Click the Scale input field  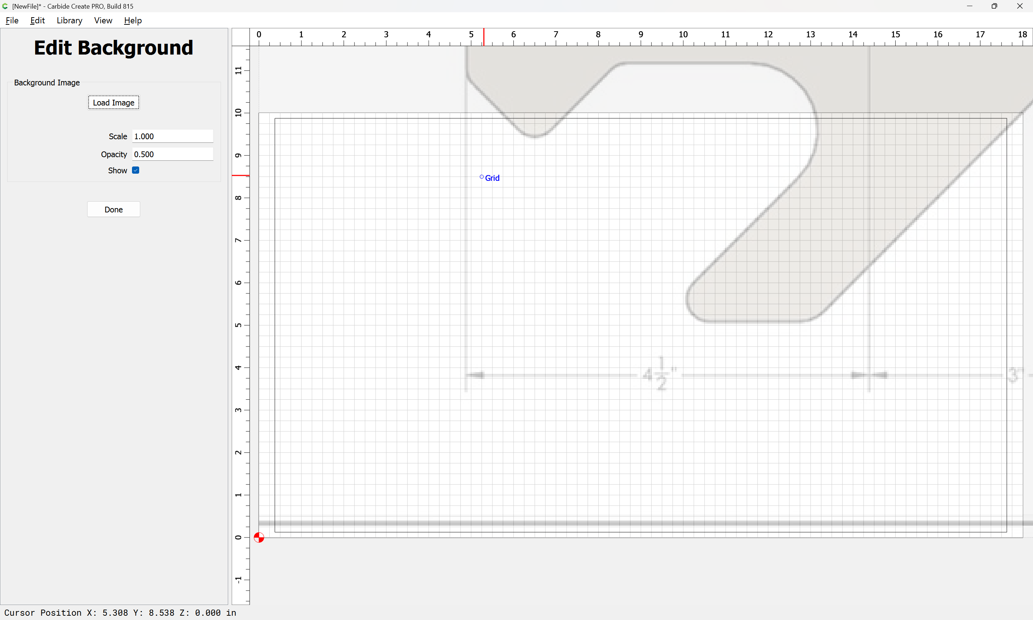click(173, 136)
